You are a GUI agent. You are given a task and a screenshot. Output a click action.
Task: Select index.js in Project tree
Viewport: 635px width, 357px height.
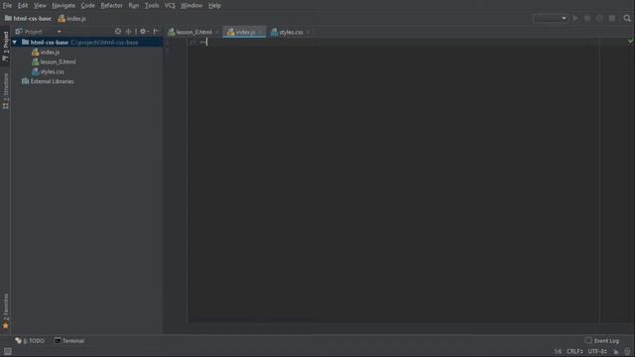point(46,53)
